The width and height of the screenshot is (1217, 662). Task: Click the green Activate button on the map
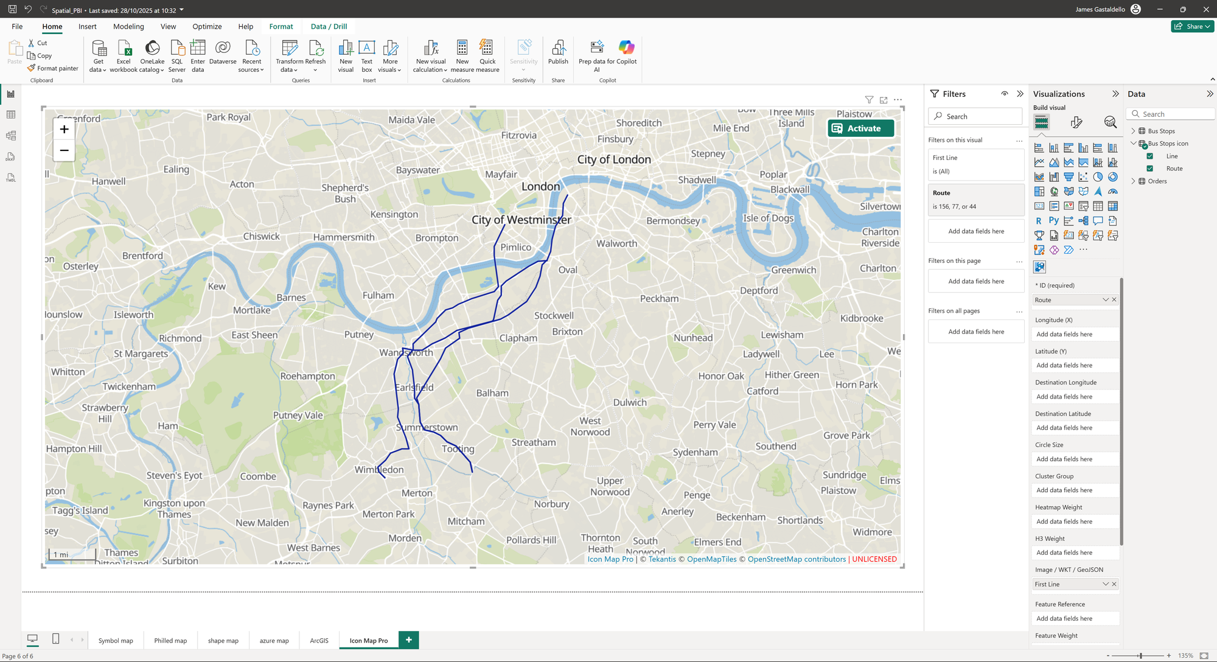coord(860,128)
